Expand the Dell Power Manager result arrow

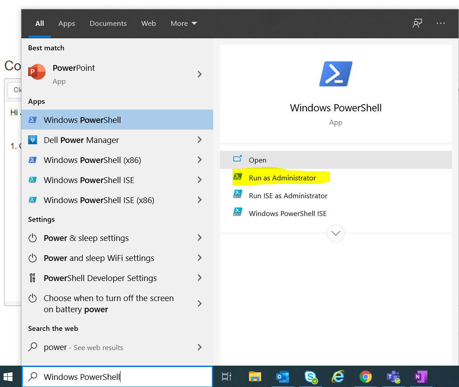199,140
